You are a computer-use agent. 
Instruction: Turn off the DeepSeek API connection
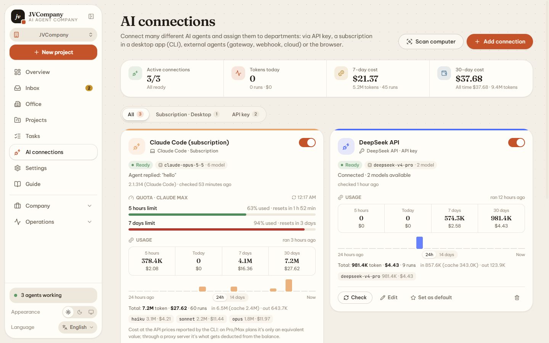click(x=517, y=143)
